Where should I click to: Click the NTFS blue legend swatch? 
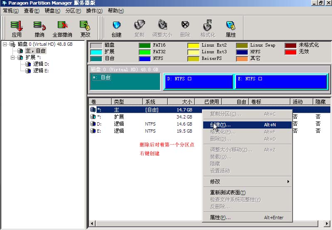point(145,59)
